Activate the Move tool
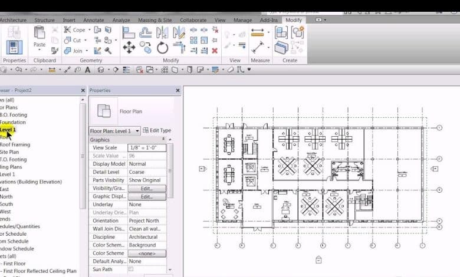This screenshot has height=277, width=460. click(129, 48)
